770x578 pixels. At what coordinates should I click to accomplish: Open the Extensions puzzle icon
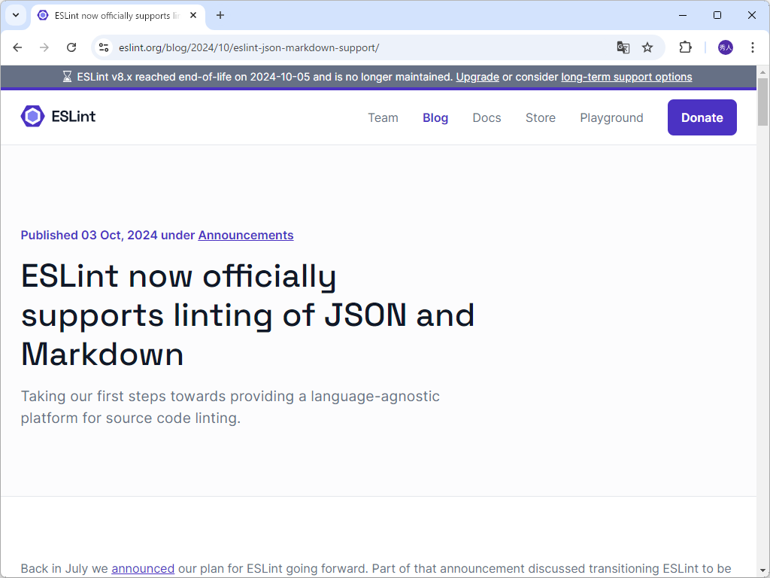point(685,47)
